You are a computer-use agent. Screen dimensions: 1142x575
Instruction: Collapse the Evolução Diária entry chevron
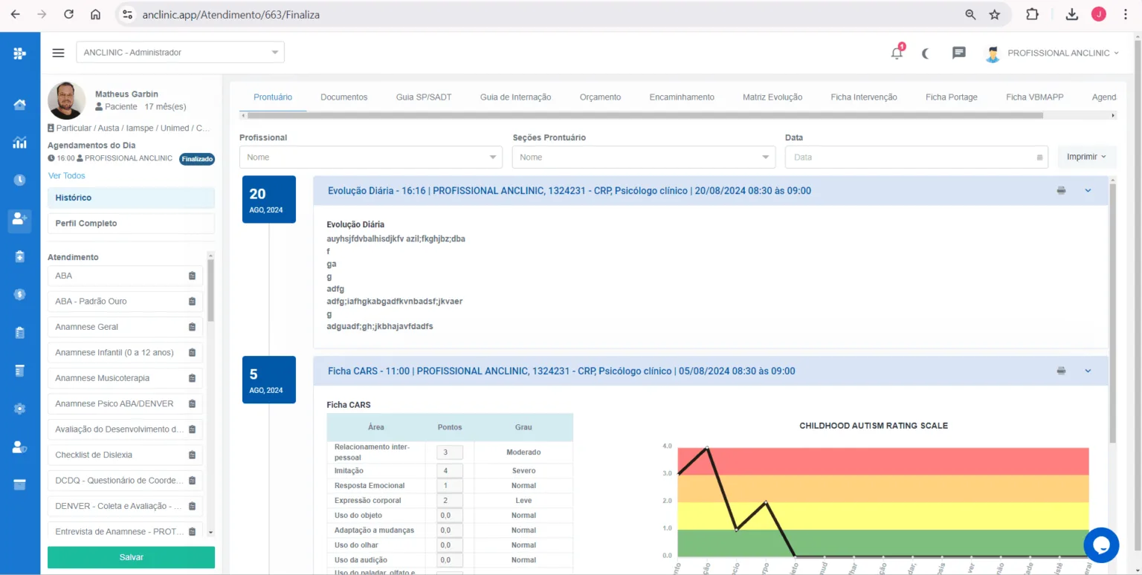click(x=1088, y=191)
